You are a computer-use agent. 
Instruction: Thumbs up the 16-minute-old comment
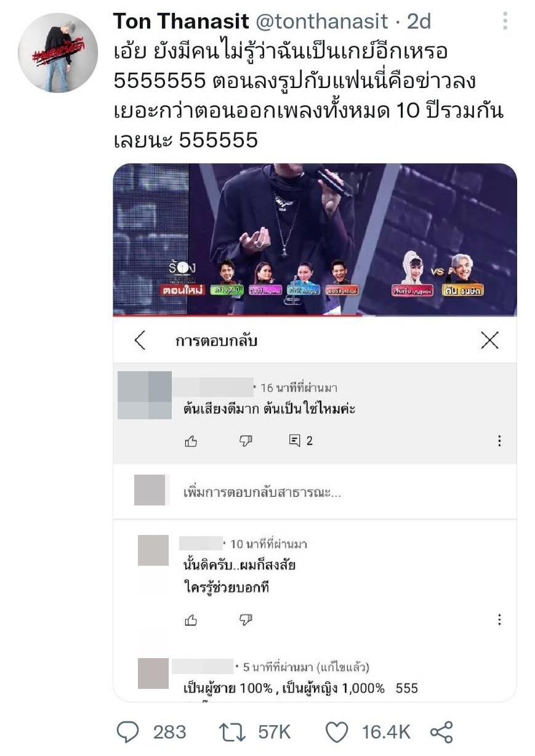click(191, 441)
